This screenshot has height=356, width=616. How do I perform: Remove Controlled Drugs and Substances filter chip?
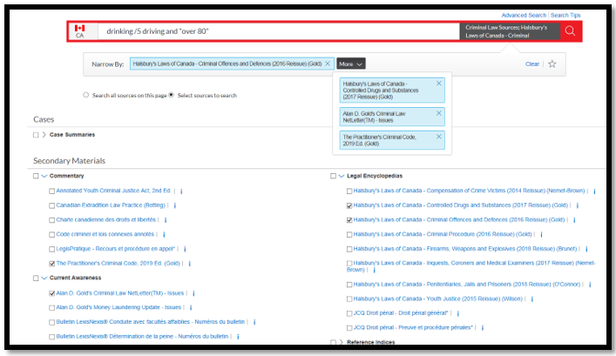click(438, 84)
